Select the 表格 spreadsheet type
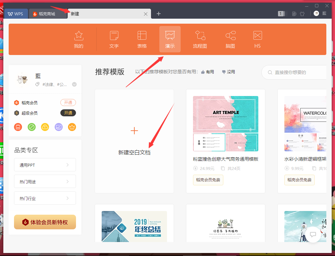 pyautogui.click(x=142, y=39)
